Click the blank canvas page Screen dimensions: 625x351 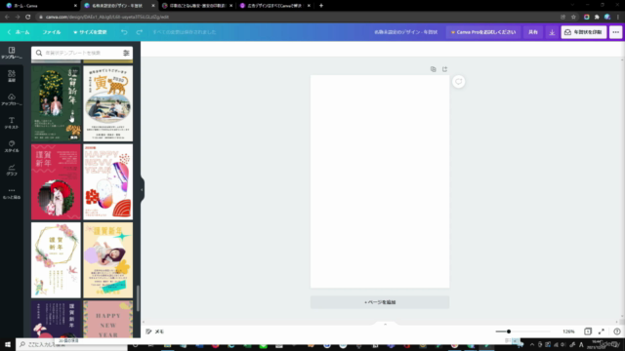380,181
